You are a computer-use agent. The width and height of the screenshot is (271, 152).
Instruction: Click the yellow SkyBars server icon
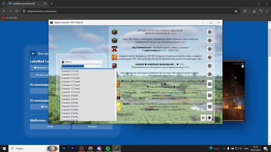pyautogui.click(x=119, y=107)
